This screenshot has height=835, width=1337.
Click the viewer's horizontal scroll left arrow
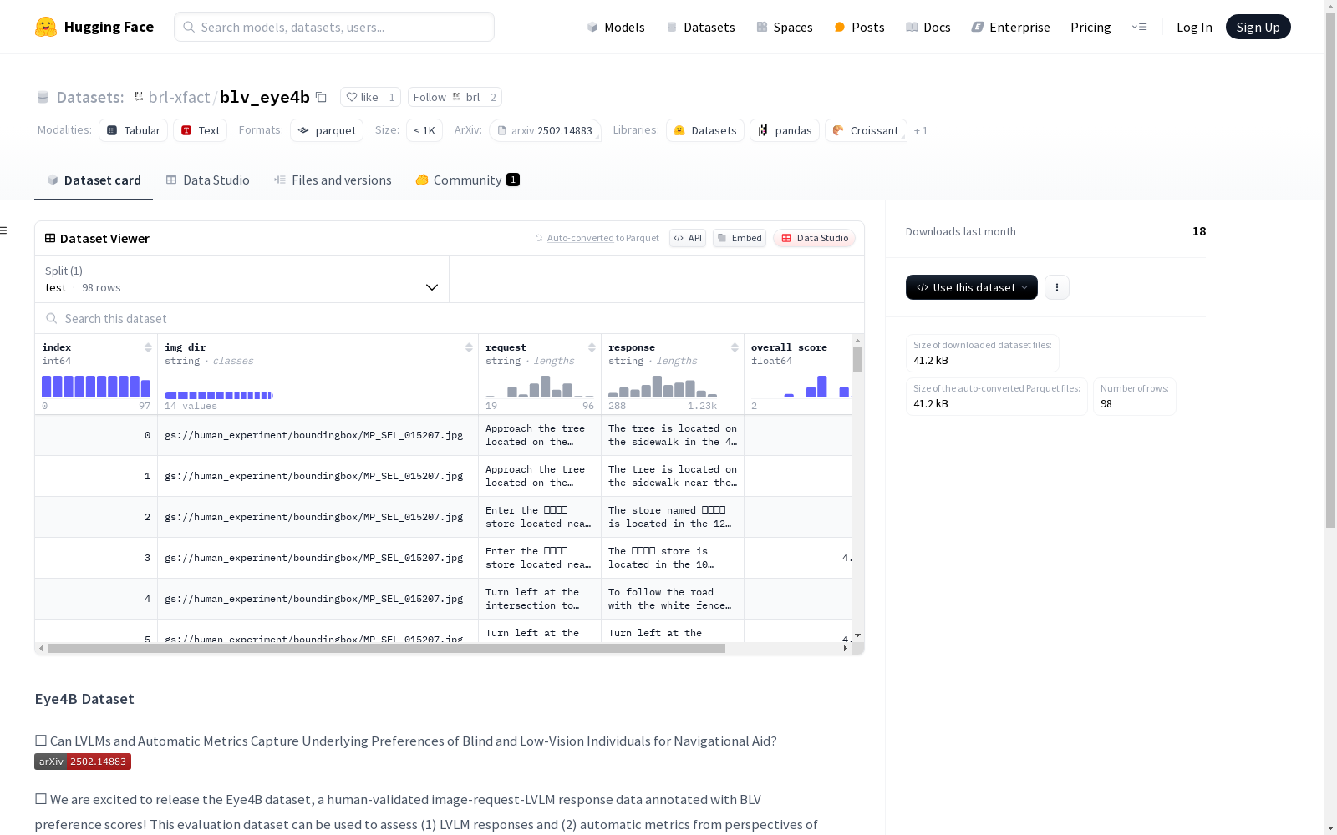click(x=41, y=648)
